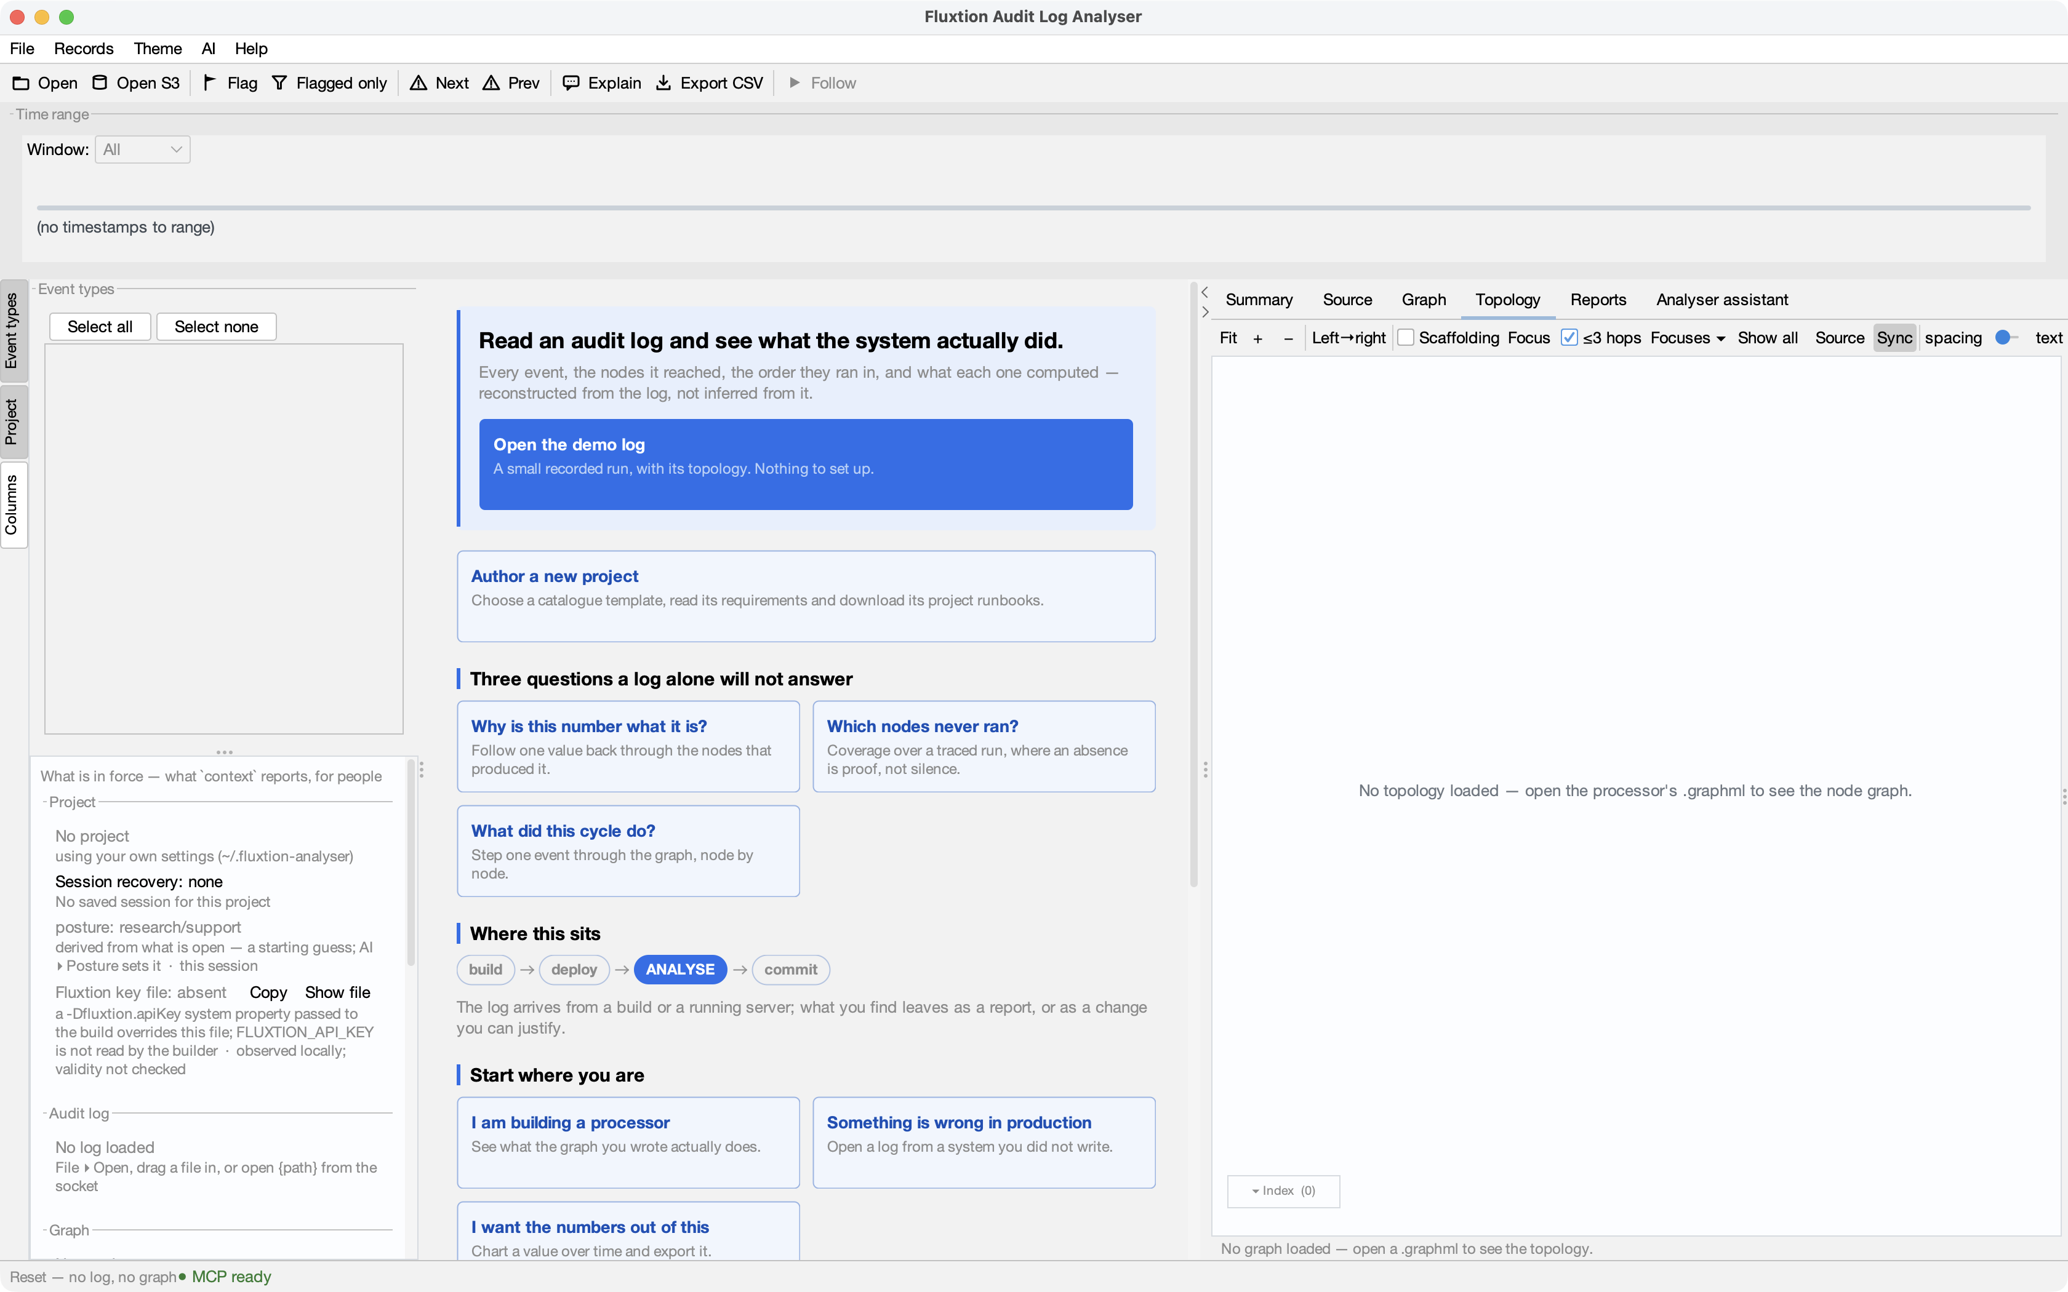Switch to the Summary tab

pos(1259,300)
